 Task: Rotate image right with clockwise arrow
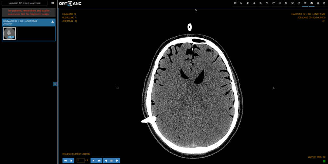(273, 3)
